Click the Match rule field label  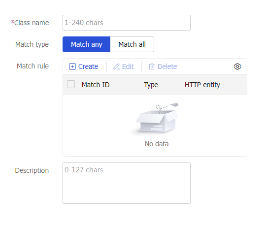click(x=33, y=66)
